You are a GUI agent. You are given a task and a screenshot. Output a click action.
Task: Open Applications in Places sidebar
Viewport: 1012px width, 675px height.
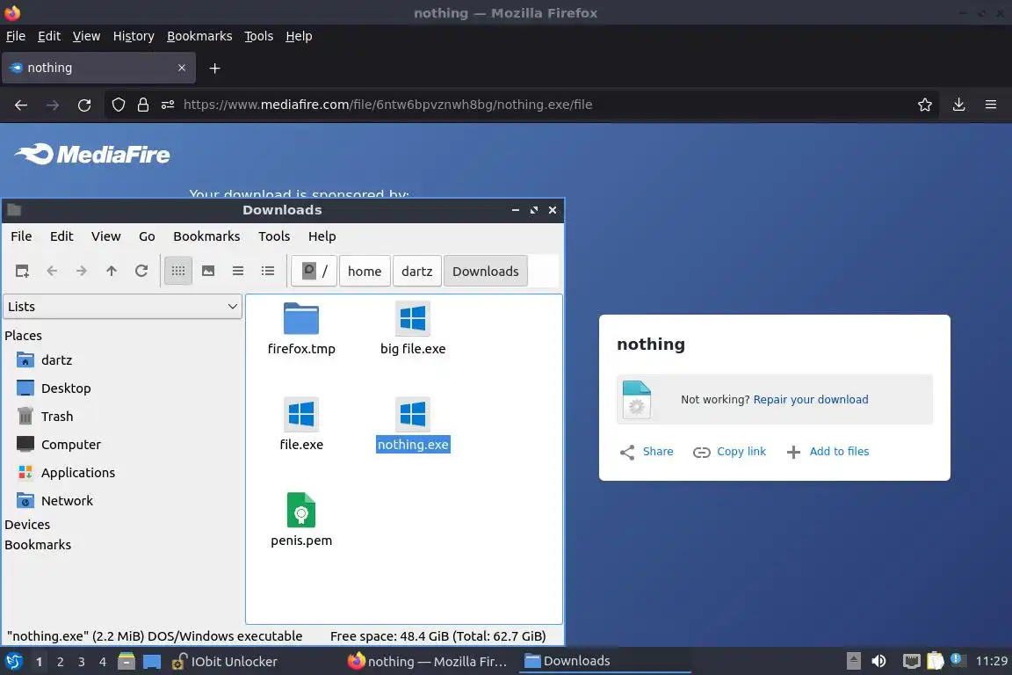point(78,473)
